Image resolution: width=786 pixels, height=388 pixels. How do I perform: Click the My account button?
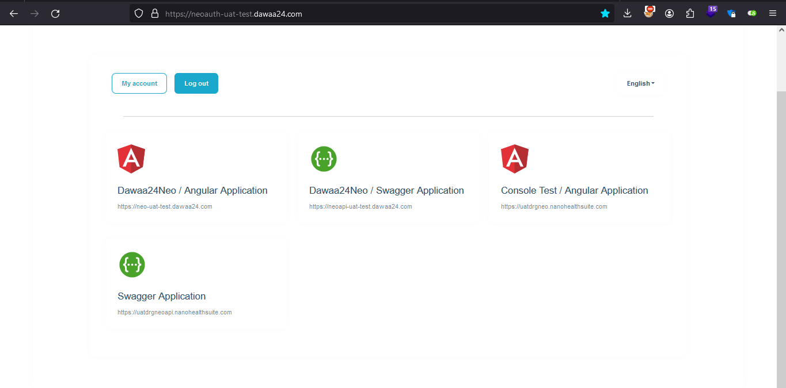pos(139,83)
